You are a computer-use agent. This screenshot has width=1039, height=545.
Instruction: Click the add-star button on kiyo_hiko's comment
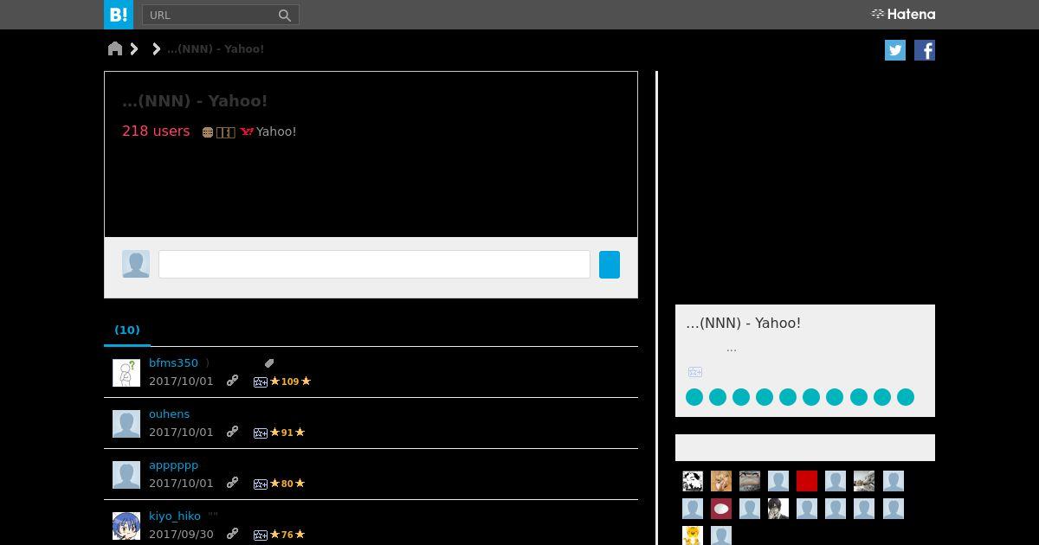tap(260, 535)
